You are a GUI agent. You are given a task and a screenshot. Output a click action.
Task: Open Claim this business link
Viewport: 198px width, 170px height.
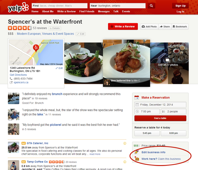click(169, 159)
